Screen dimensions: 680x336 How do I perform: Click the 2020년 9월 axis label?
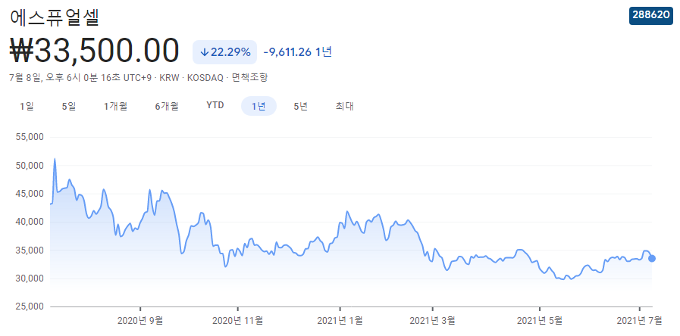[140, 321]
